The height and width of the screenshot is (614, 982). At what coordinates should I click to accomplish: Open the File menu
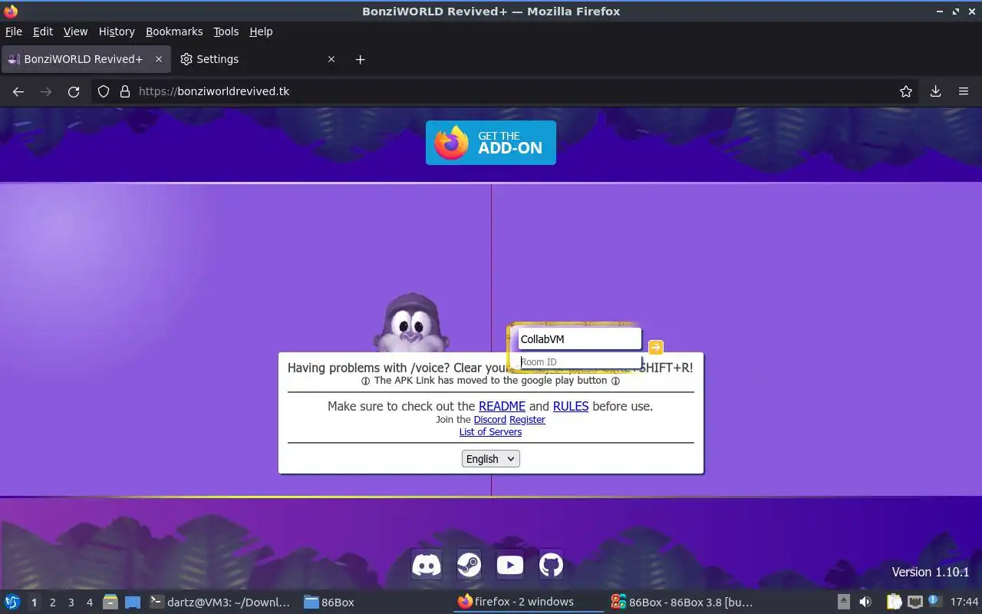14,31
